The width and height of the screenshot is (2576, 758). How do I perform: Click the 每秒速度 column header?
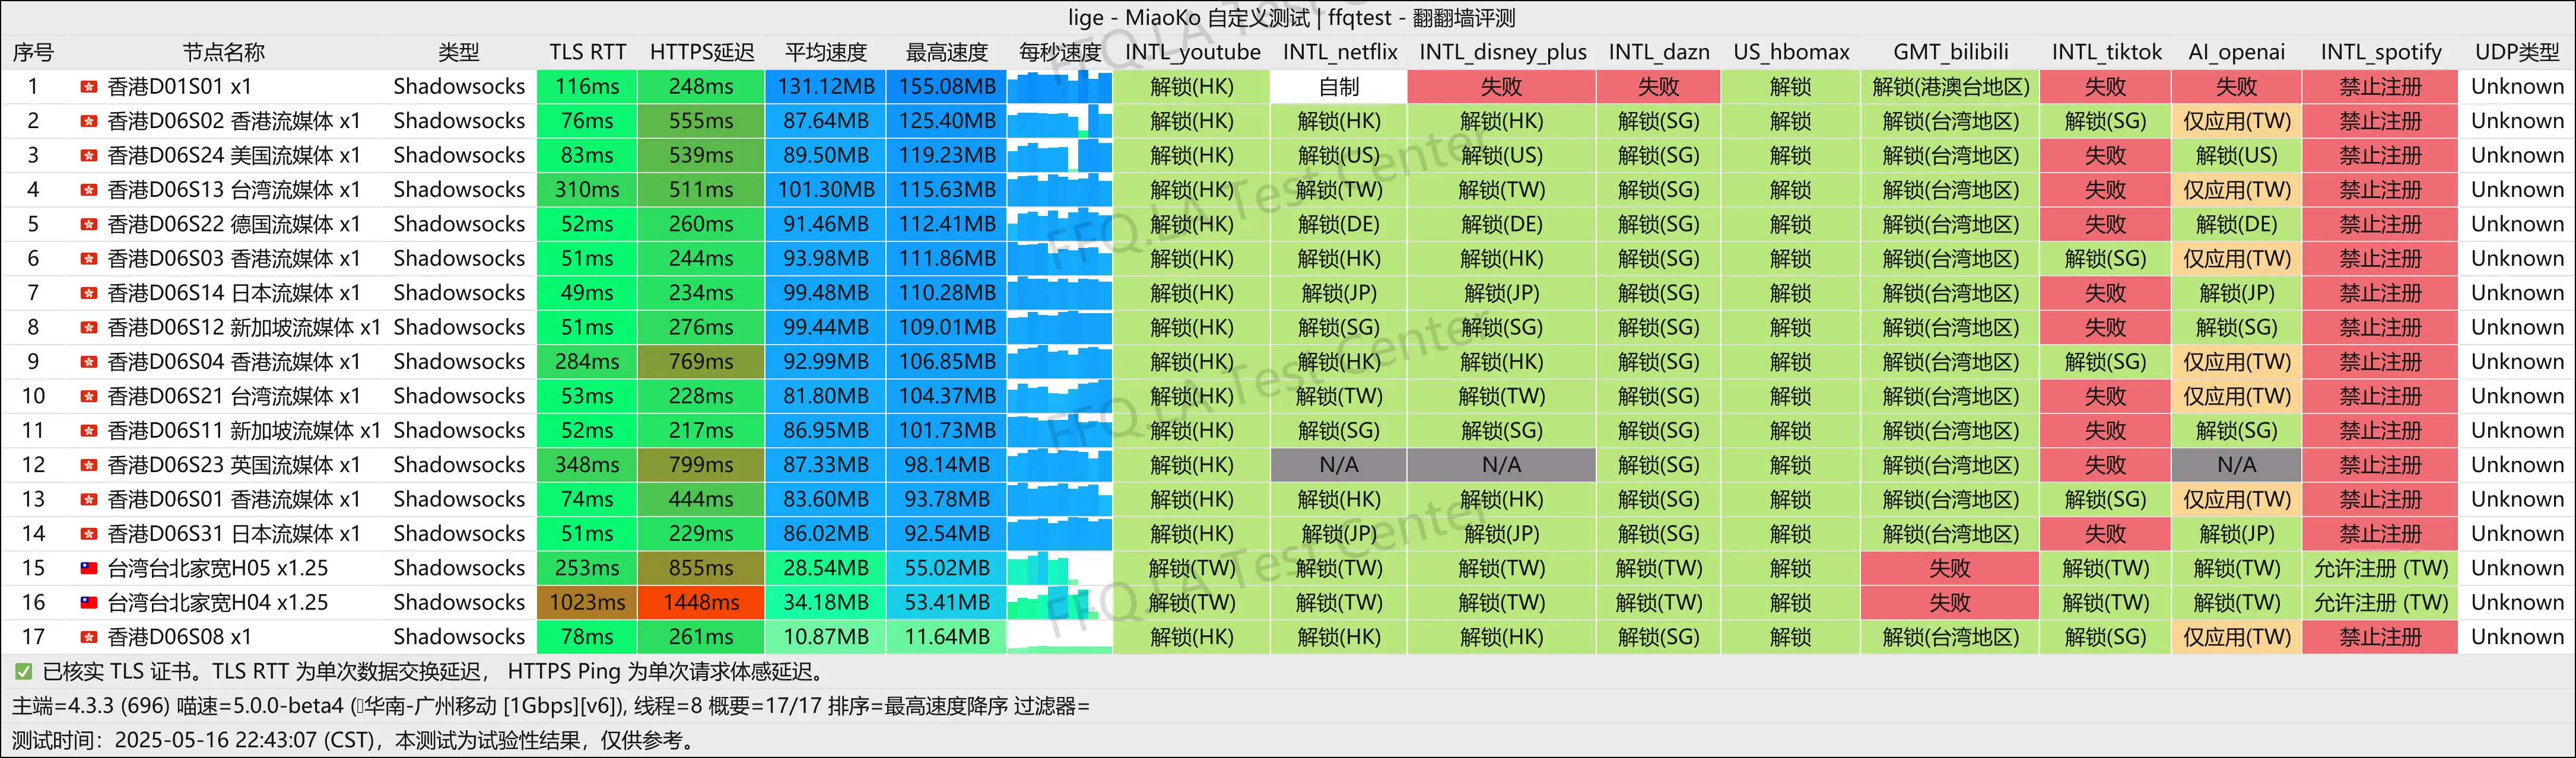point(1060,52)
